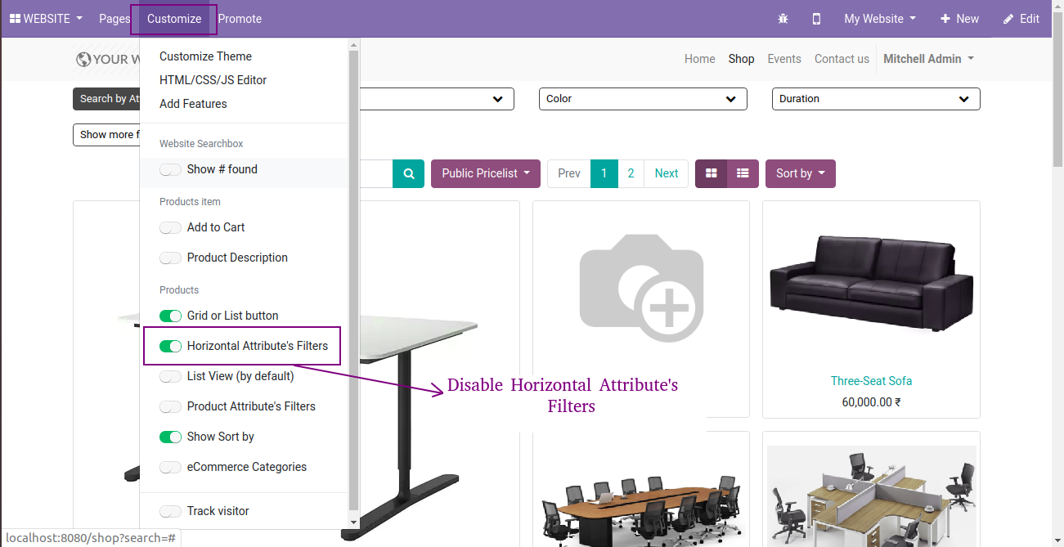This screenshot has height=547, width=1064.
Task: Disable Grid or List button toggle
Action: tap(170, 316)
